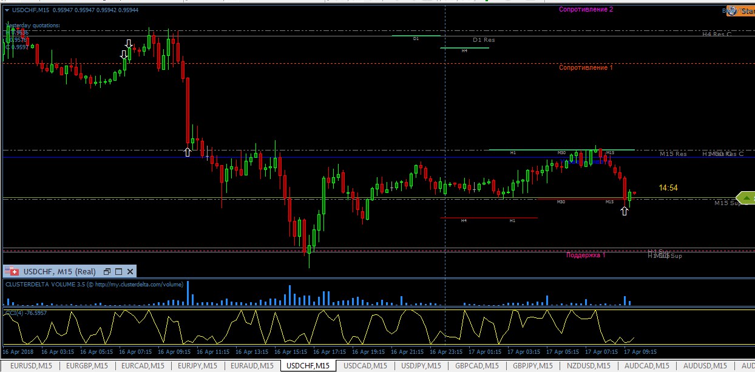Viewport: 755px width, 372px height.
Task: Switch to the AUDCAD,M15 chart tab
Action: pos(646,366)
